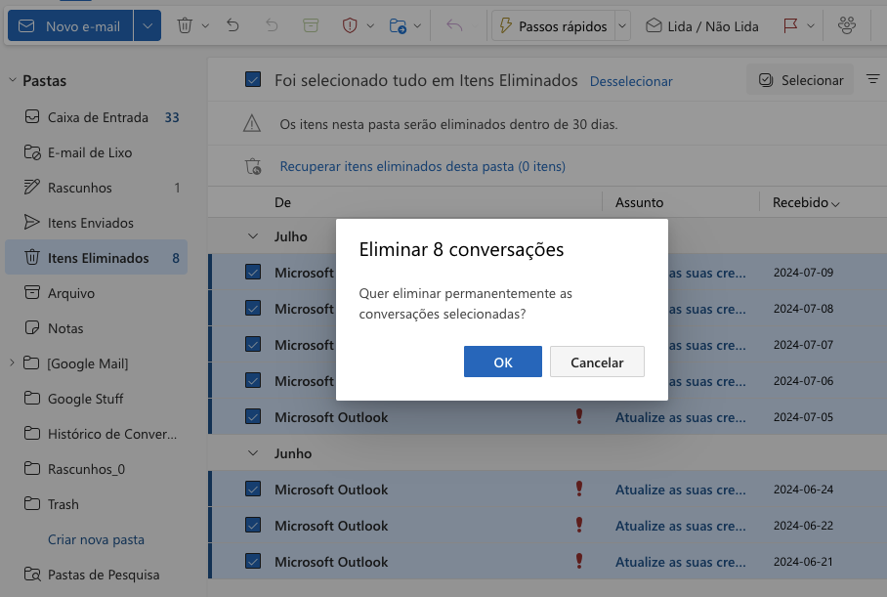Image resolution: width=887 pixels, height=597 pixels.
Task: Open the filter lines icon
Action: [873, 79]
